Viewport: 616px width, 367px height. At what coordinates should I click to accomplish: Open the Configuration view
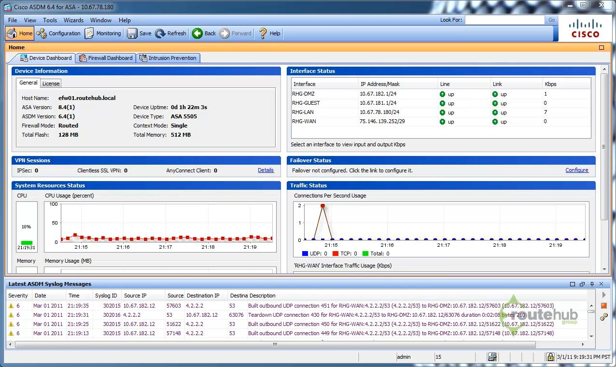tap(58, 33)
